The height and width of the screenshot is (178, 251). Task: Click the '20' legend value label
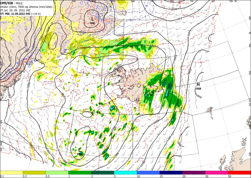coord(184,176)
